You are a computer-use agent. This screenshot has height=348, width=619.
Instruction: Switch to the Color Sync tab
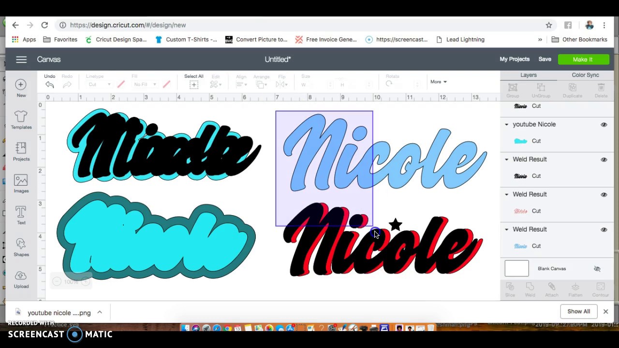585,75
